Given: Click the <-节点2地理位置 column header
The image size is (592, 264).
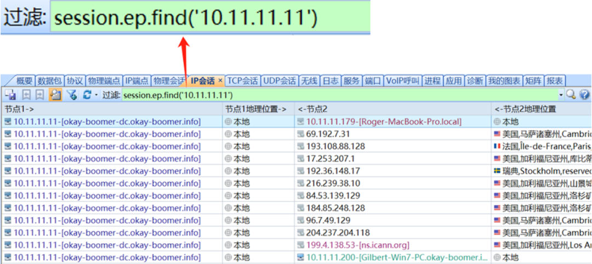Looking at the screenshot, I should pos(542,109).
